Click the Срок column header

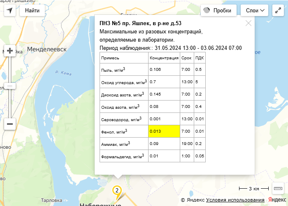tap(186, 58)
